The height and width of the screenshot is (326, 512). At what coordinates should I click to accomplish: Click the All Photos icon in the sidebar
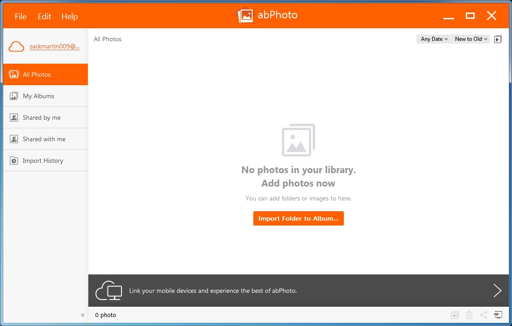pyautogui.click(x=14, y=74)
